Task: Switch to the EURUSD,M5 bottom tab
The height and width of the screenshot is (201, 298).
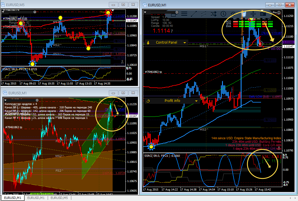Action: [x=59, y=198]
